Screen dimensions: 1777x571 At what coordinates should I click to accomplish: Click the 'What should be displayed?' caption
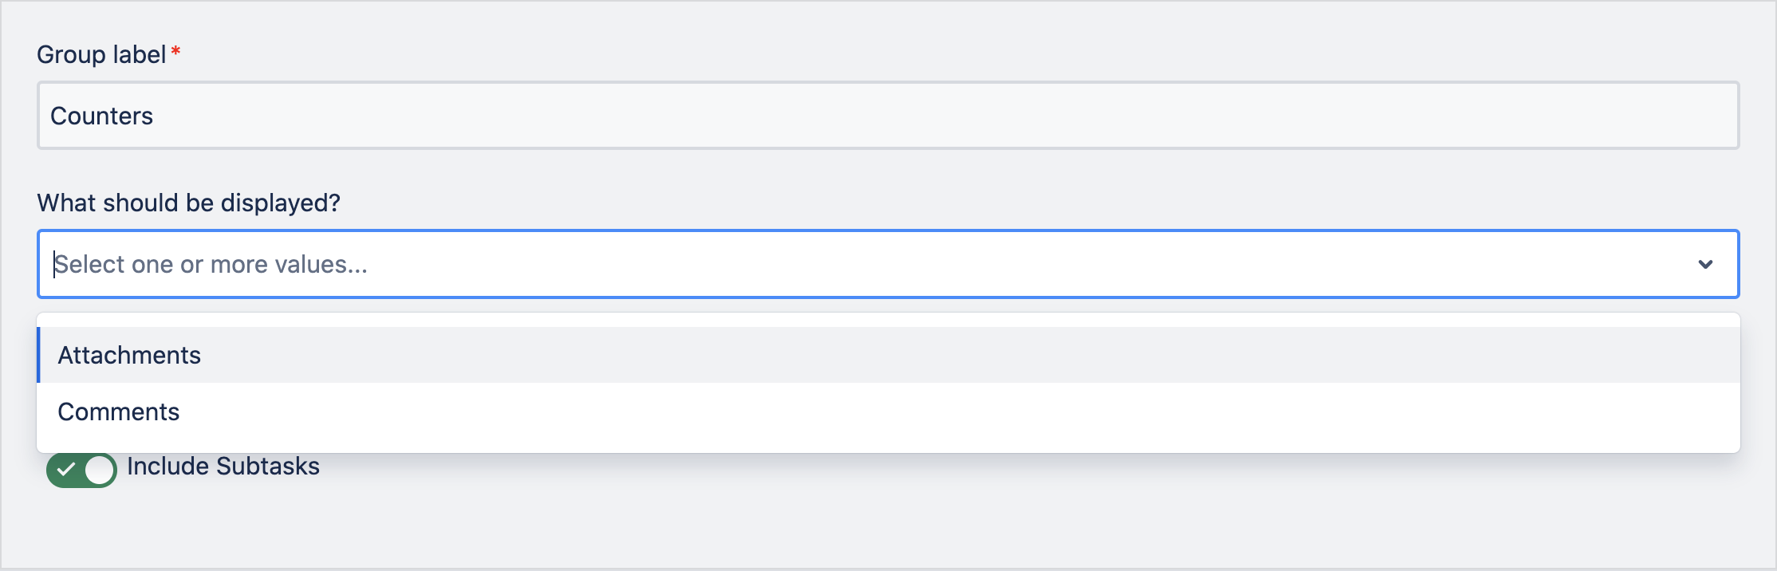tap(189, 203)
